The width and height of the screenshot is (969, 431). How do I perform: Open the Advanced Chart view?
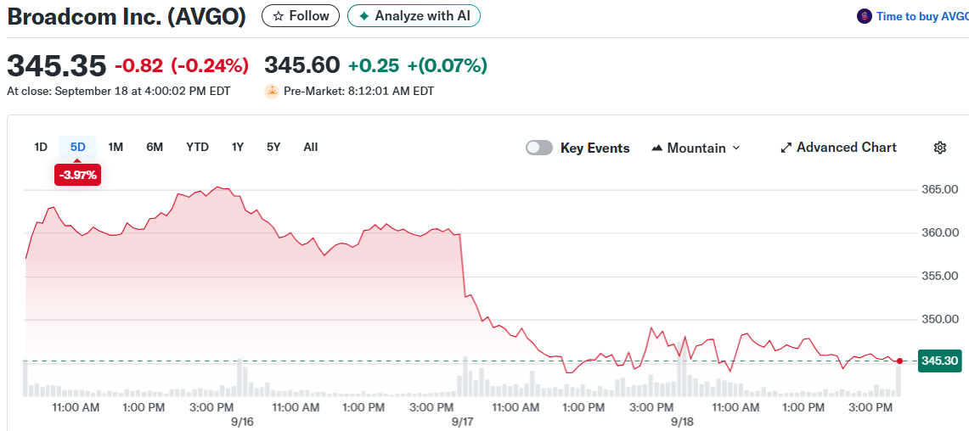838,148
